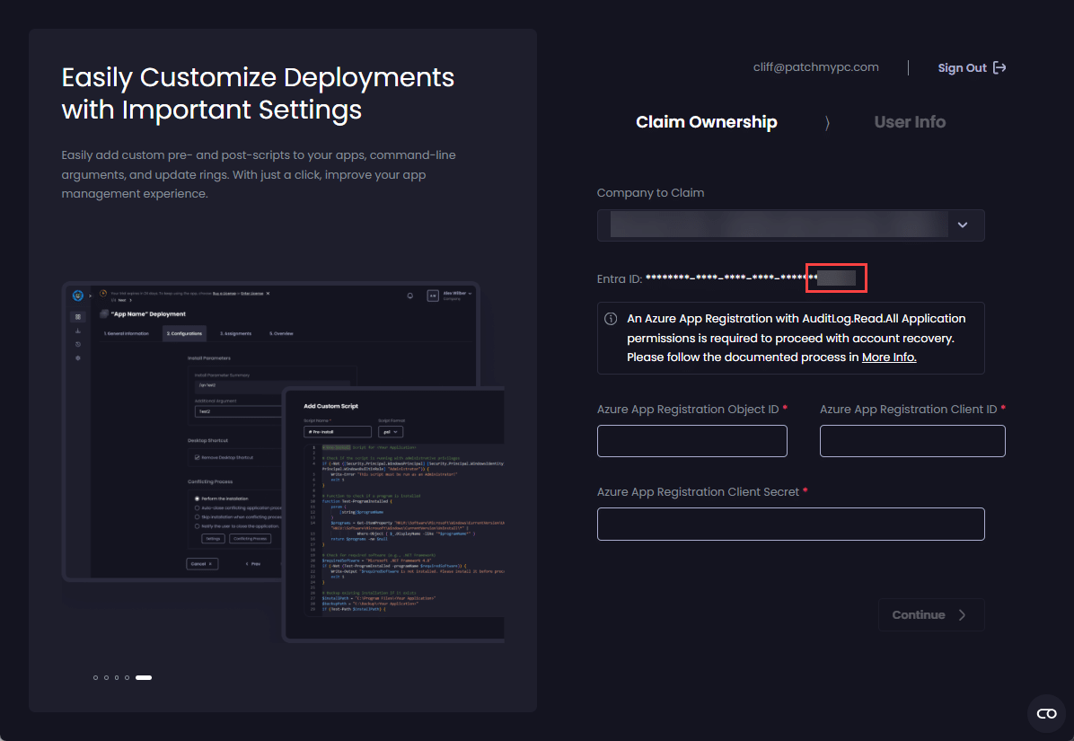This screenshot has width=1074, height=741.
Task: Go to the first carousel slide dot
Action: (x=96, y=677)
